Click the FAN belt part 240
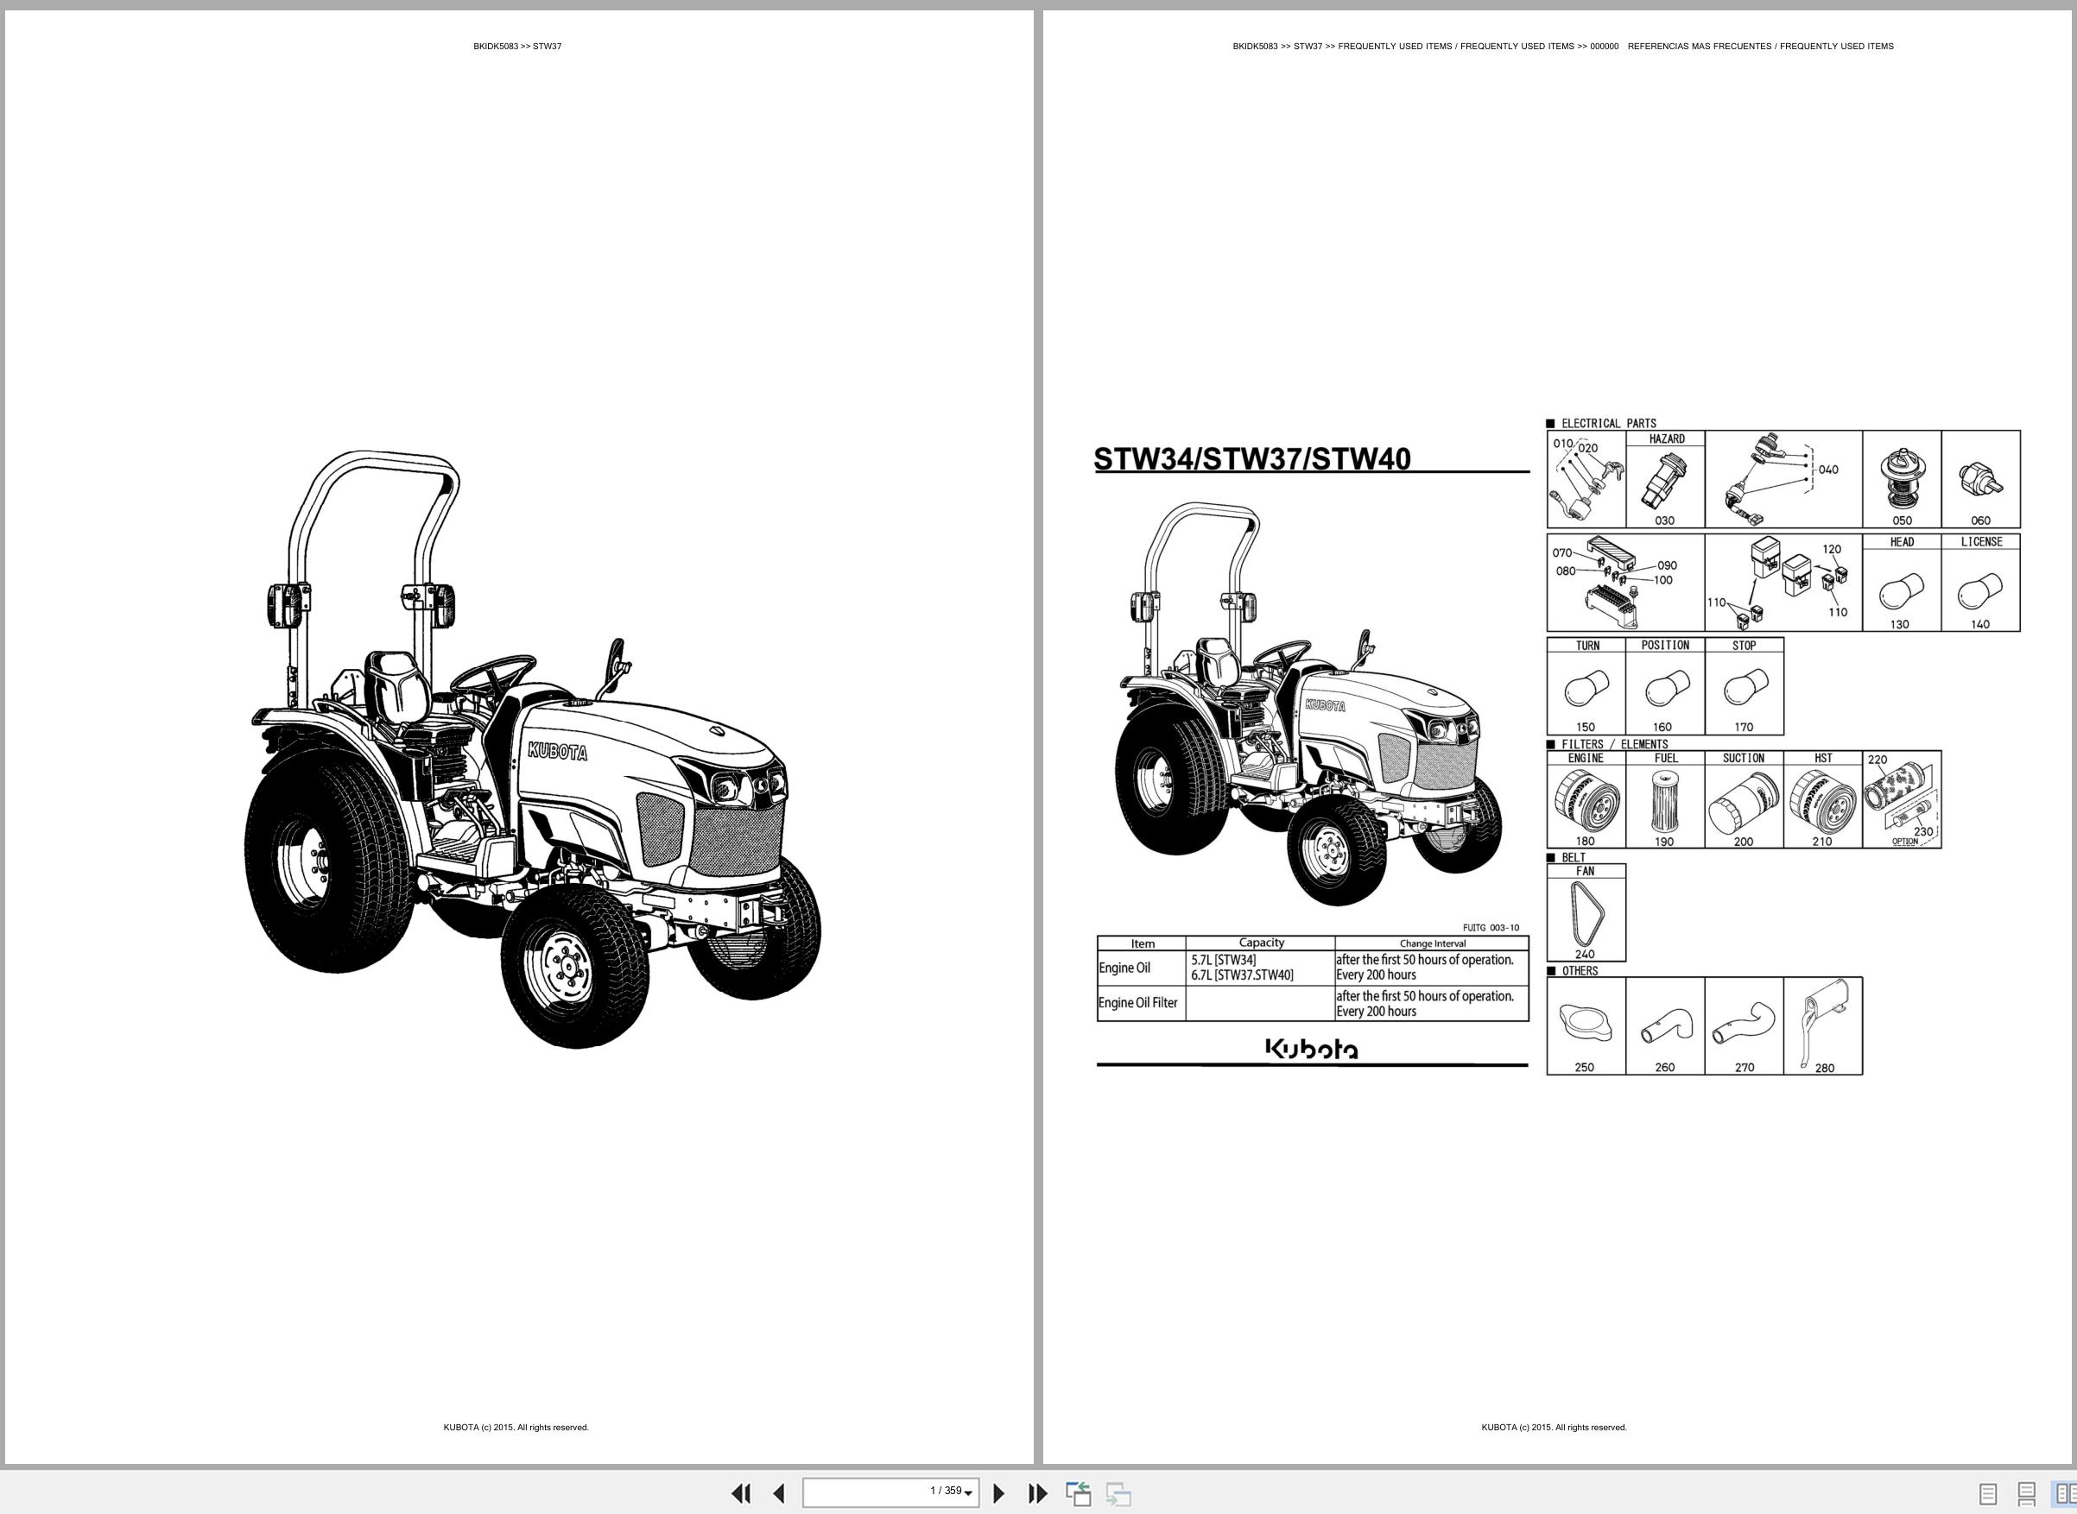Viewport: 2077px width, 1514px height. [x=1586, y=912]
